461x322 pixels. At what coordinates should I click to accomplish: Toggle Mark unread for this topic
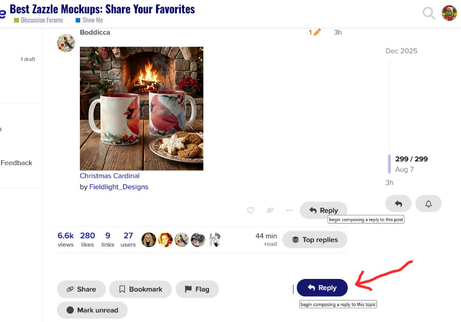pos(92,310)
